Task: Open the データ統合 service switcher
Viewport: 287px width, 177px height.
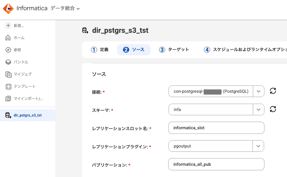Action: tap(65, 9)
